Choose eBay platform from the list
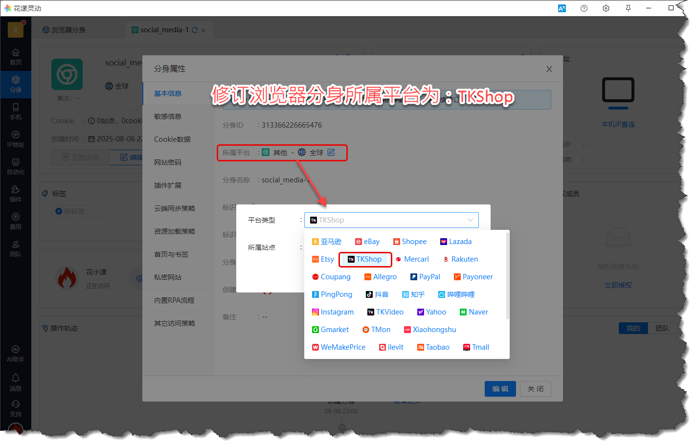The image size is (698, 448). pyautogui.click(x=367, y=242)
